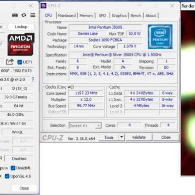Click the WHQL field in GPU-Z
Viewport: 195px width, 195px height.
18,132
